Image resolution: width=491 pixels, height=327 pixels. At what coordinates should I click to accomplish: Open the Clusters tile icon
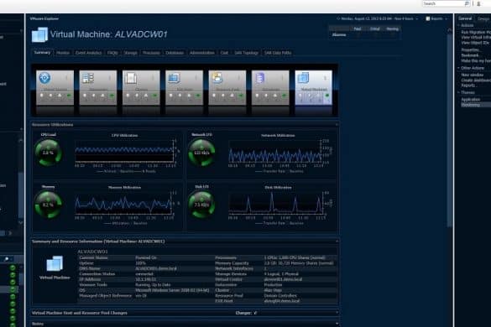[131, 78]
